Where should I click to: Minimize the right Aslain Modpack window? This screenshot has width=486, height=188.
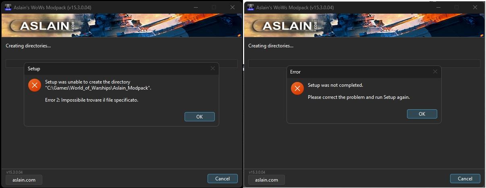click(438, 7)
